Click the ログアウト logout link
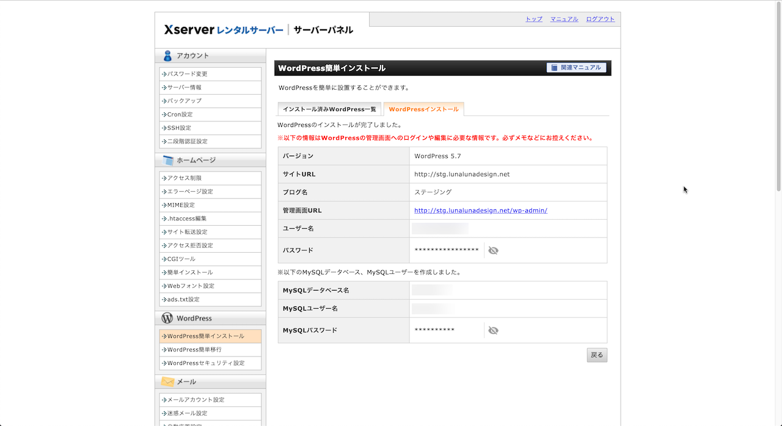This screenshot has width=782, height=426. [600, 19]
